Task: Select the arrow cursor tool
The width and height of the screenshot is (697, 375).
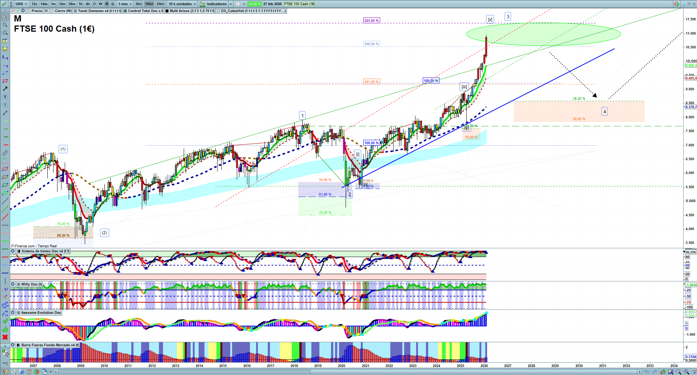Action: coord(5,17)
